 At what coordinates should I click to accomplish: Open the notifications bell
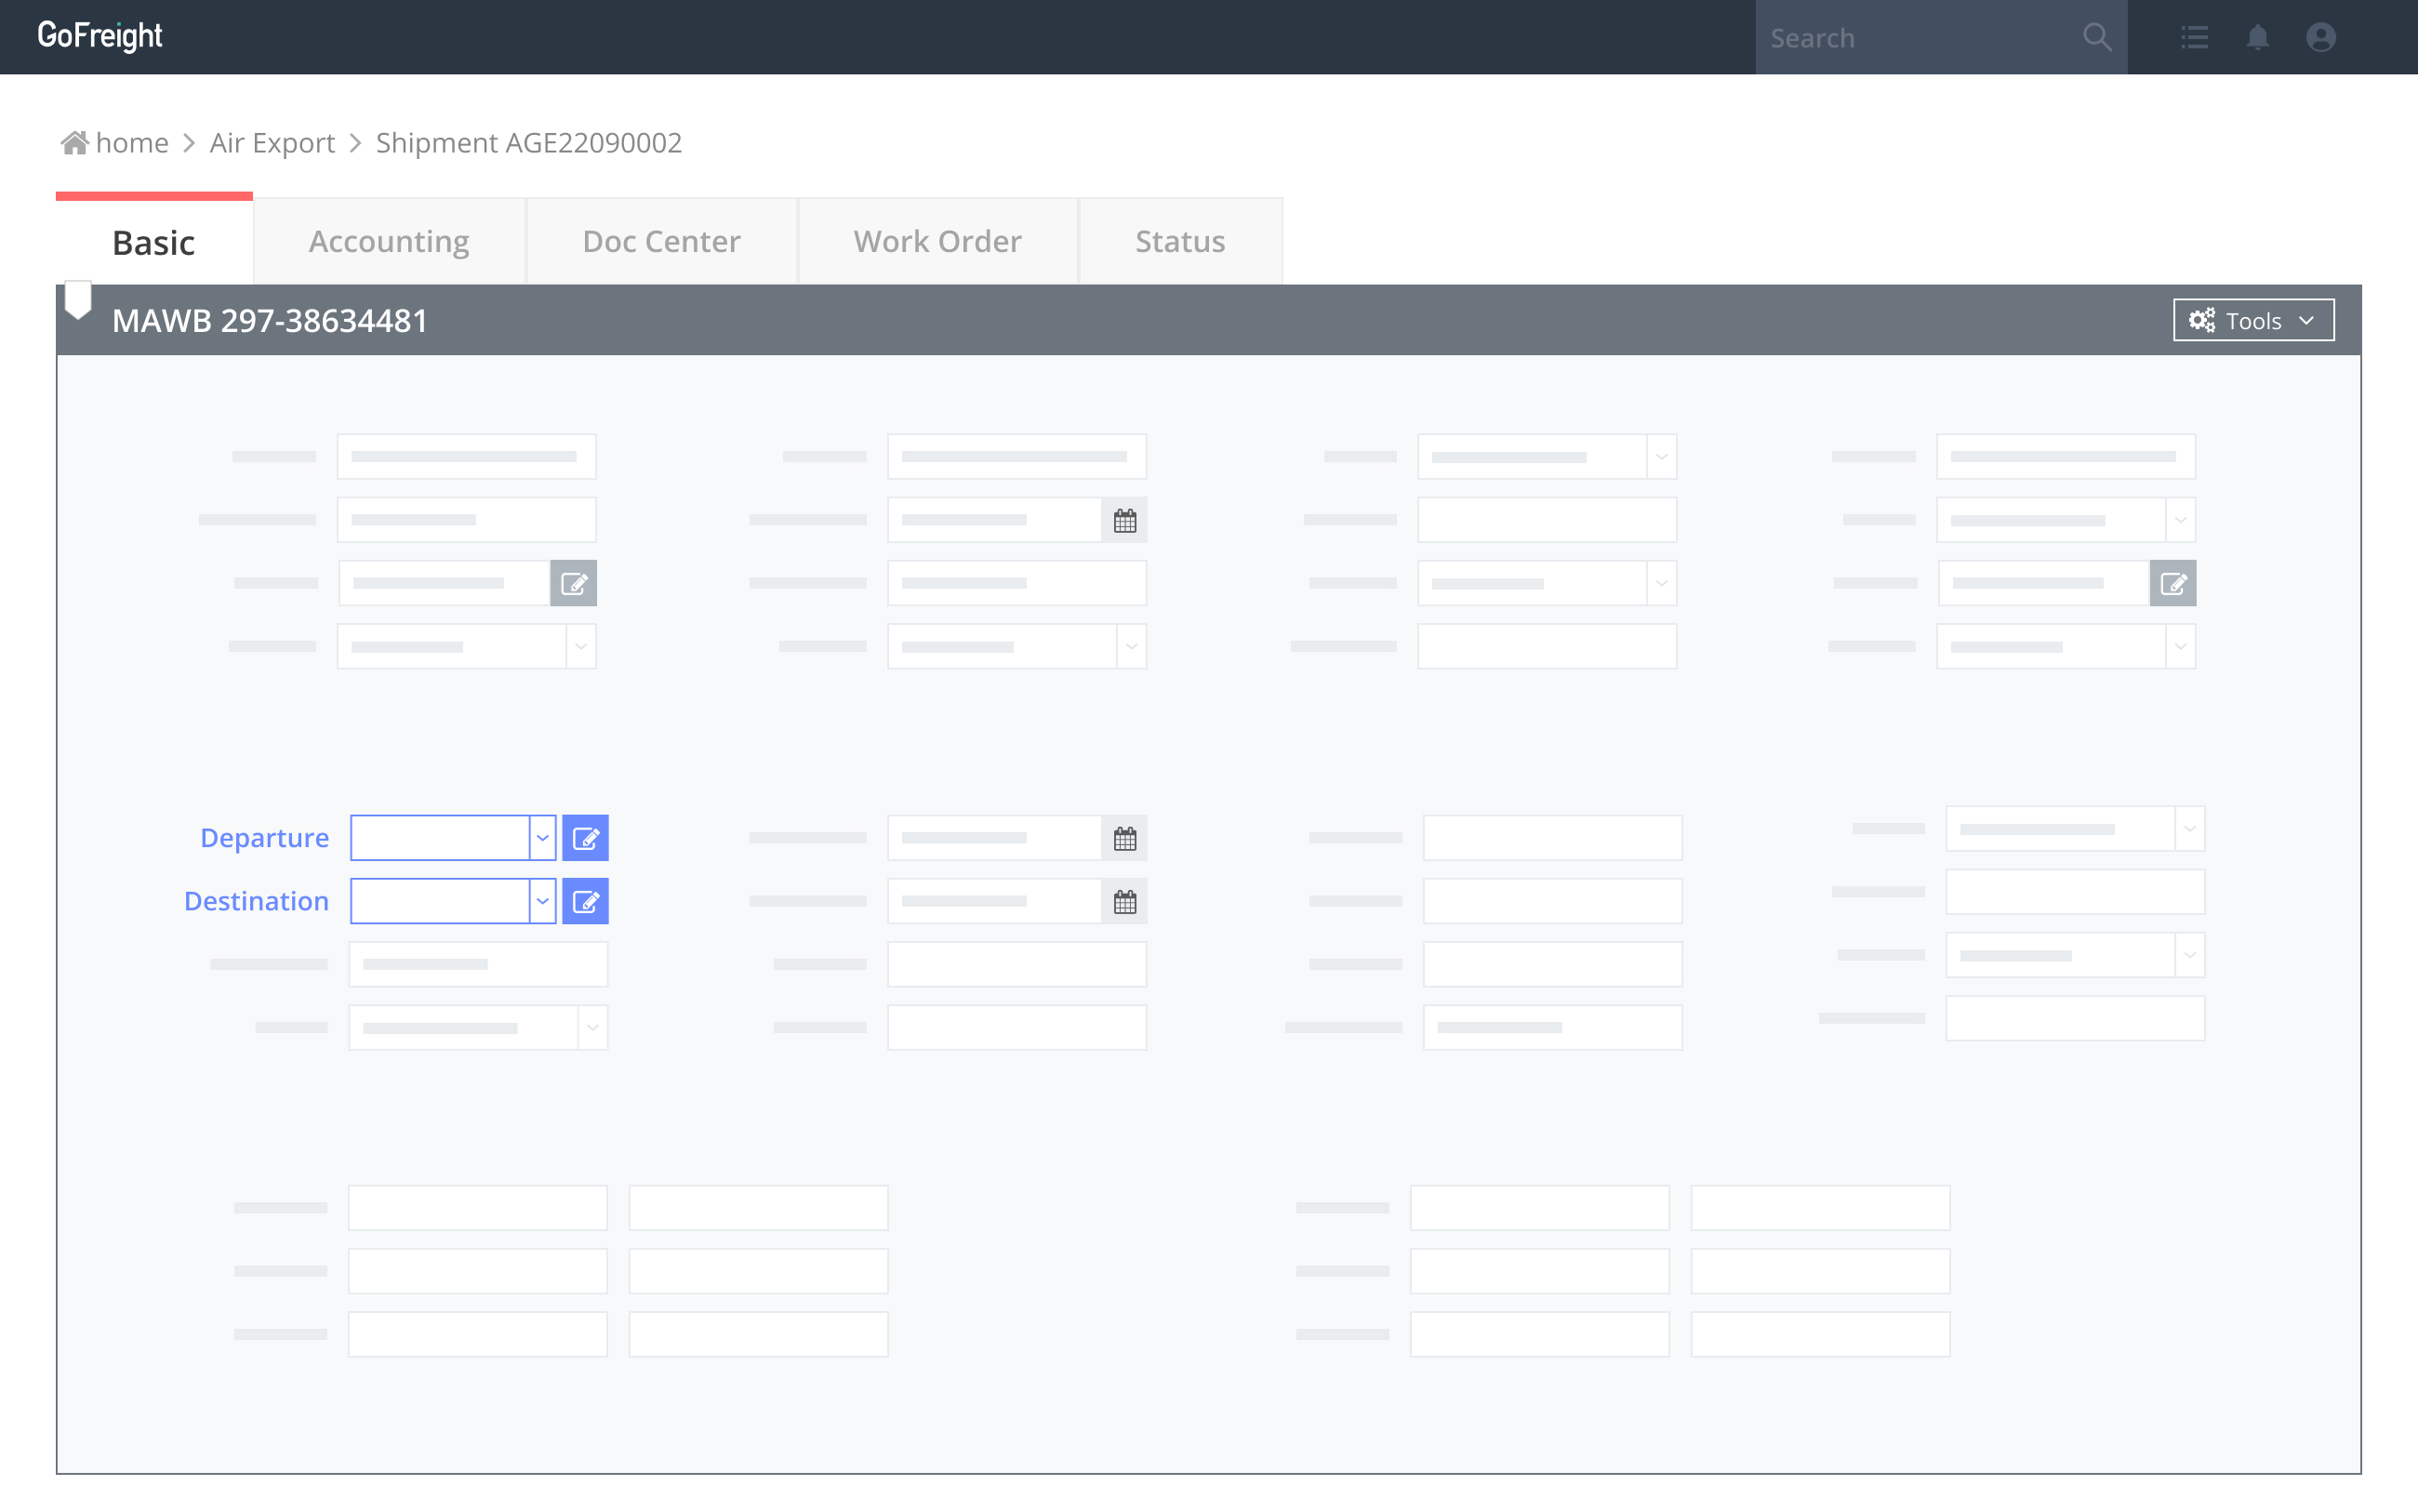[x=2257, y=38]
